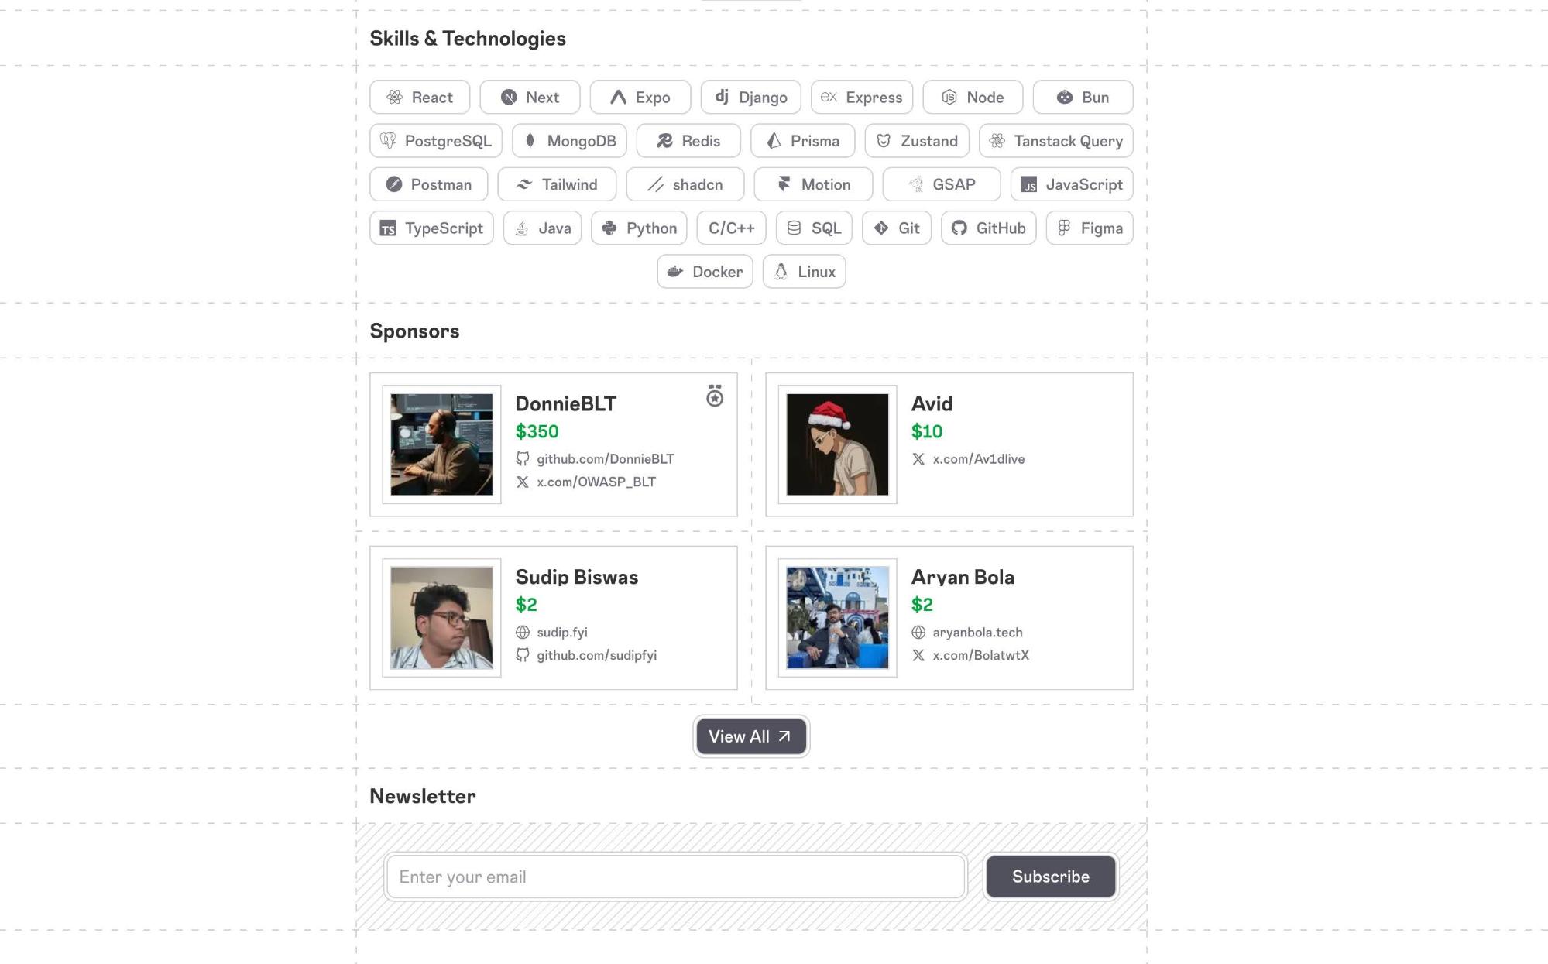Click the Figma logo icon

point(1065,228)
